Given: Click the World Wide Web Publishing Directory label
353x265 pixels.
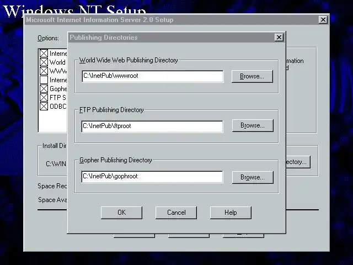Looking at the screenshot, I should click(129, 60).
